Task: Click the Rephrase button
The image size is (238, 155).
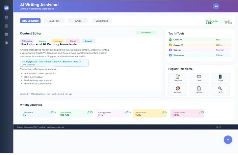Action: [x=58, y=41]
